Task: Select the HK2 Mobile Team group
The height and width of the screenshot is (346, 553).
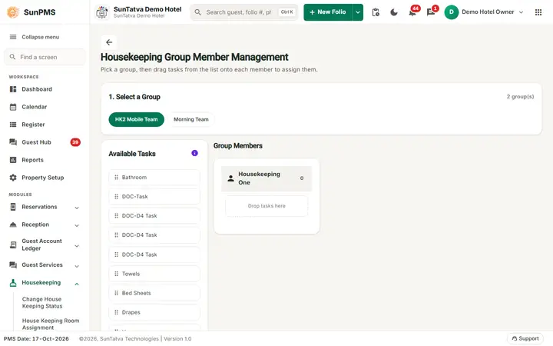Action: (137, 119)
